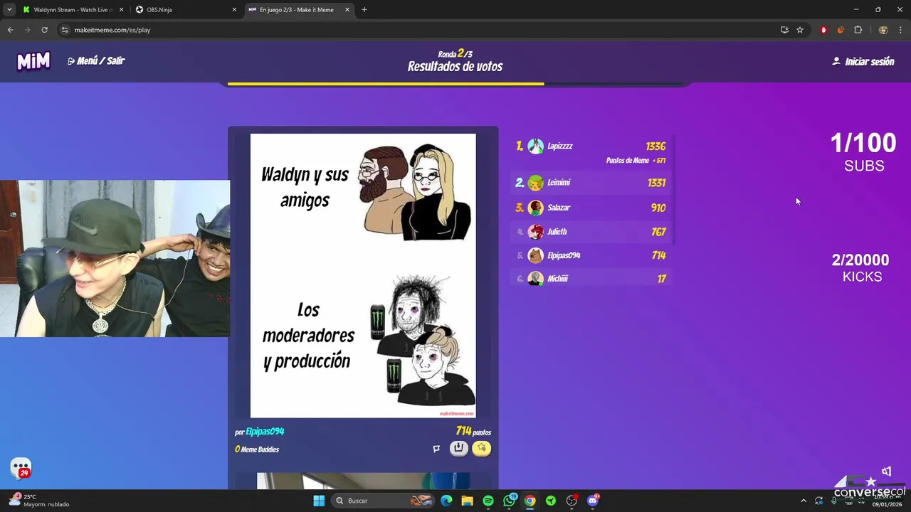Click the 0 Meme Buddies label
This screenshot has height=512, width=911.
(257, 449)
